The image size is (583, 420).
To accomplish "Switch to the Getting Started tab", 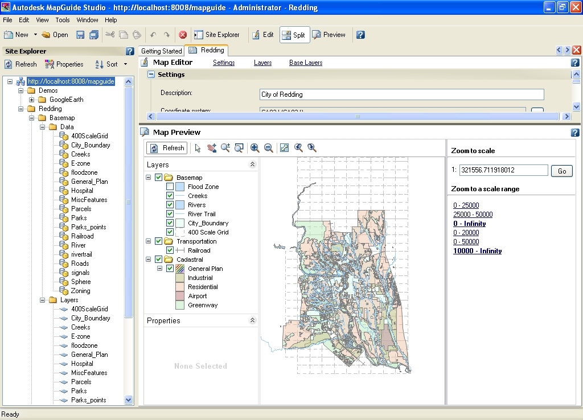I will click(161, 51).
